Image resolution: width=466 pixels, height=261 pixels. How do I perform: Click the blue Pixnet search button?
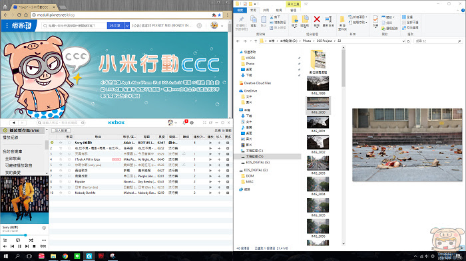tap(115, 25)
